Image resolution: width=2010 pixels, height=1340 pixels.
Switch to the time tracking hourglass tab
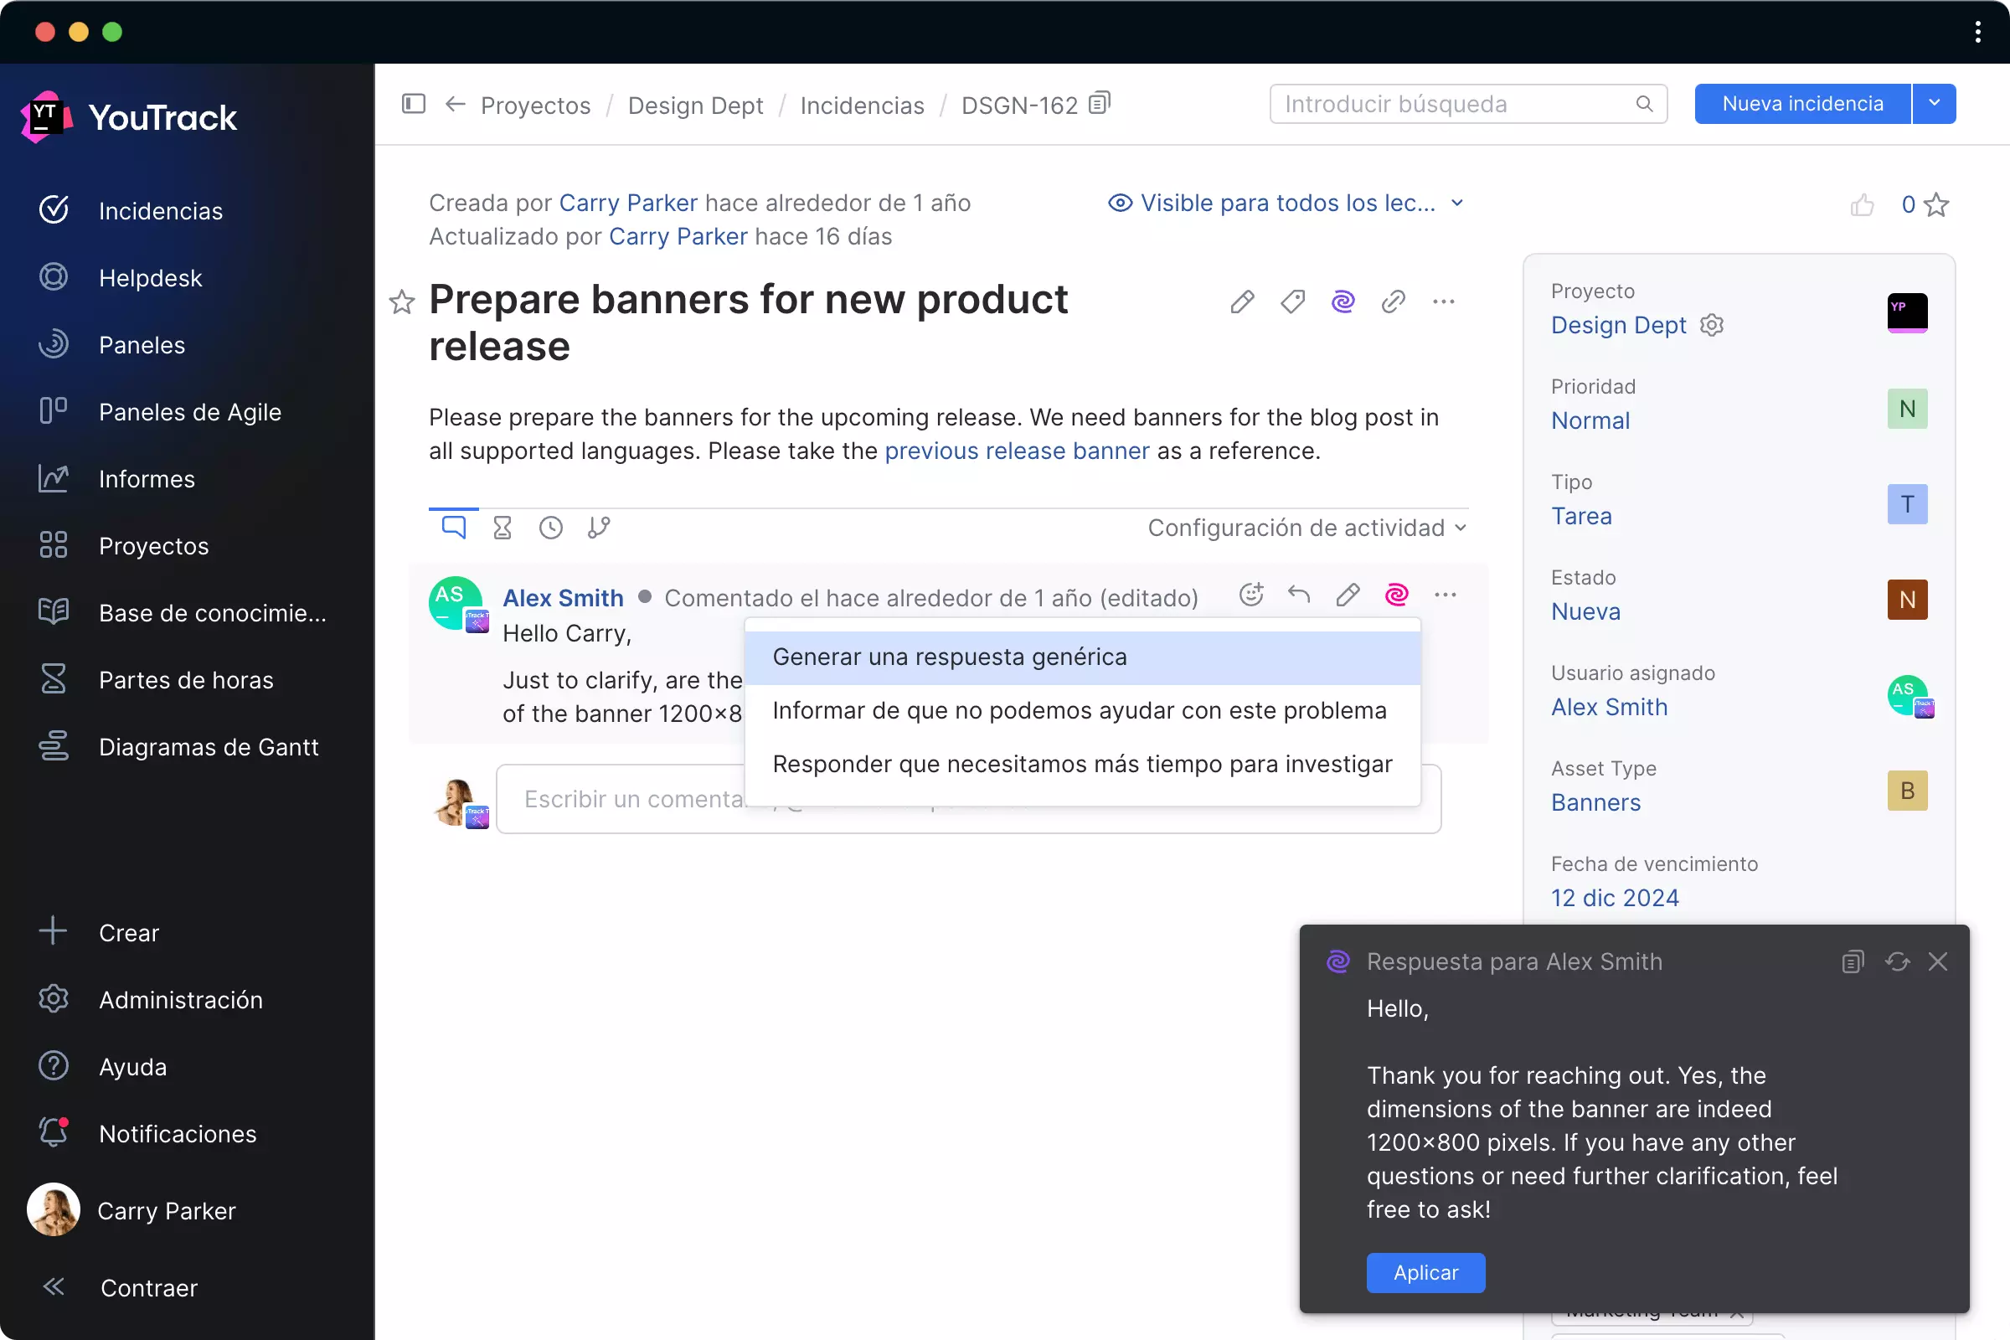click(502, 528)
